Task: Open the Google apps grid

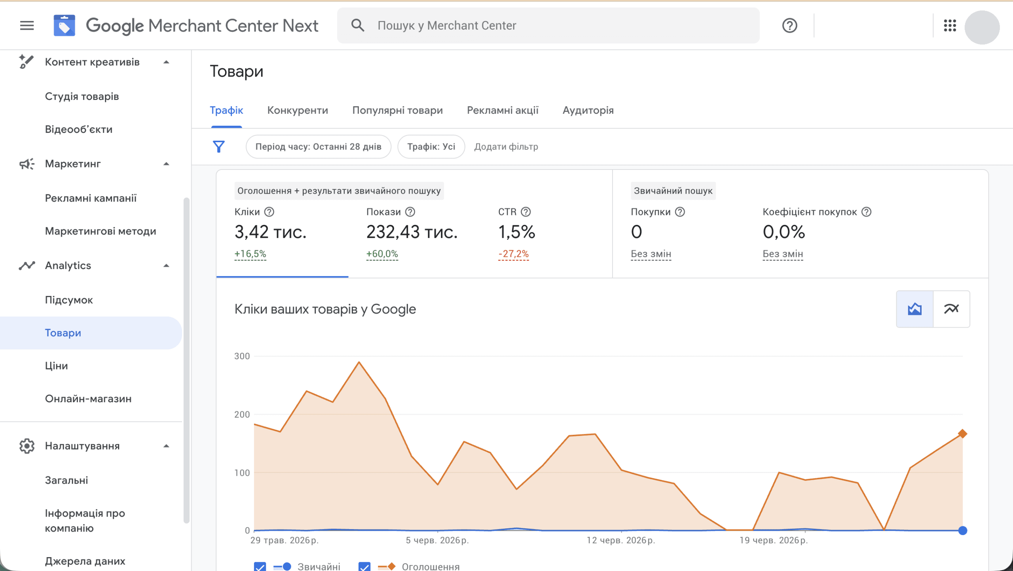Action: (x=950, y=26)
